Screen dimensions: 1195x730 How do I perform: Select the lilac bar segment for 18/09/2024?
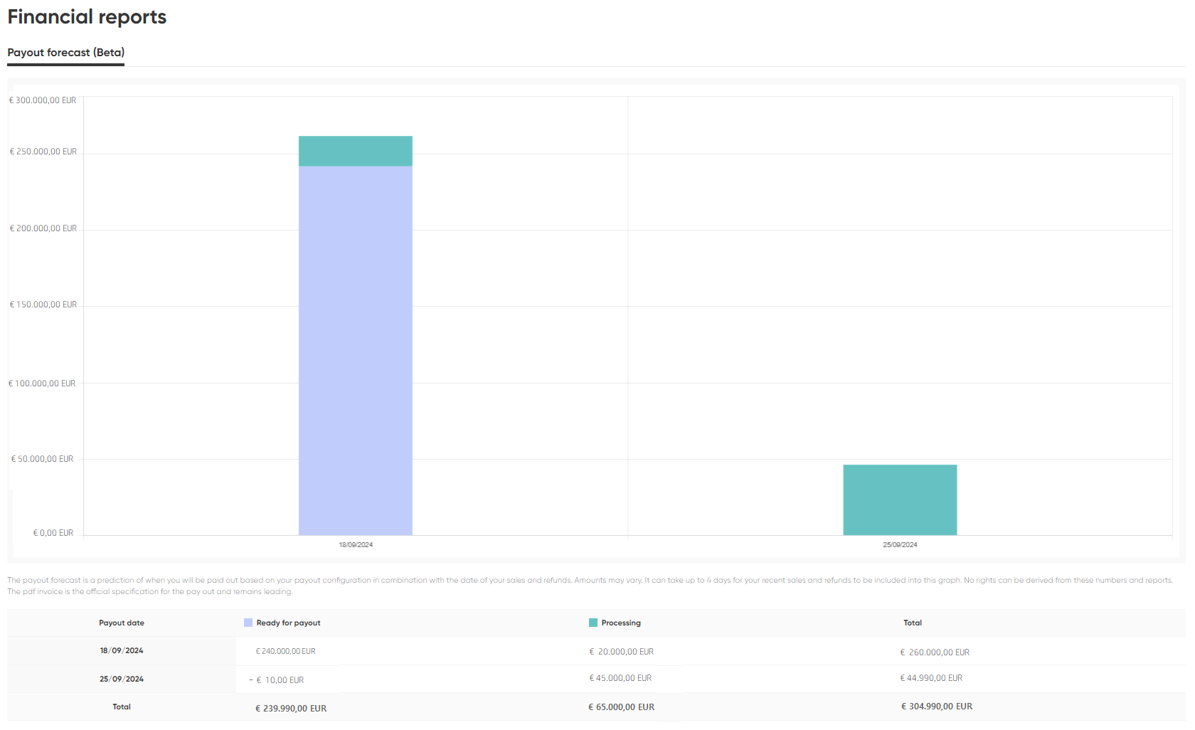coord(356,350)
